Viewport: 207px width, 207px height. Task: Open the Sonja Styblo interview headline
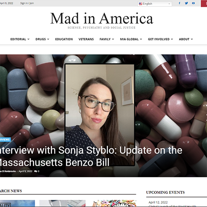click(x=91, y=156)
